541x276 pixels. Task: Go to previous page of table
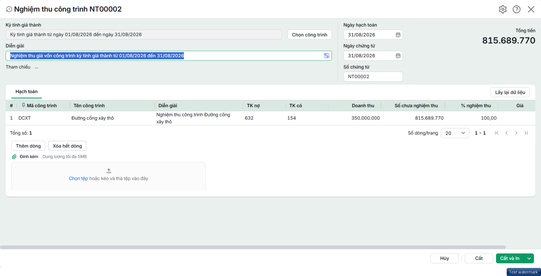507,133
